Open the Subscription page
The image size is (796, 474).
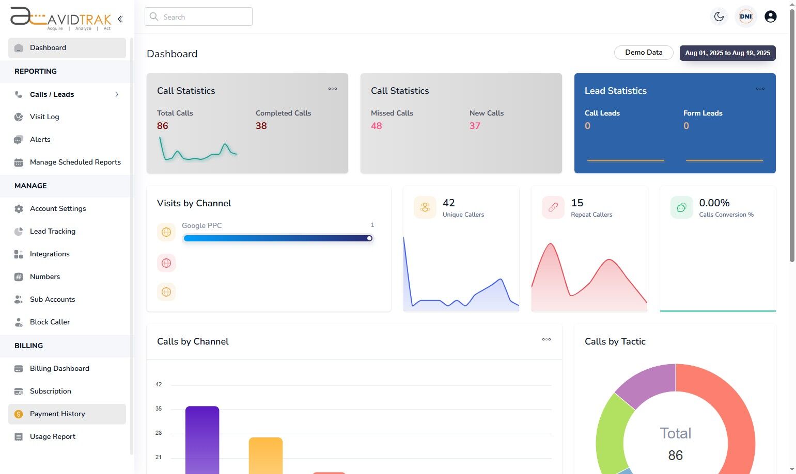[x=67, y=391]
